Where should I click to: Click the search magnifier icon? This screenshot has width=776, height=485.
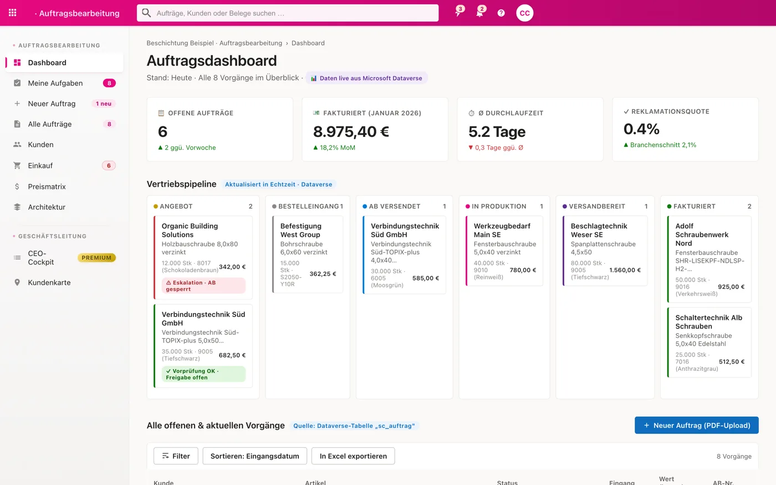[146, 13]
